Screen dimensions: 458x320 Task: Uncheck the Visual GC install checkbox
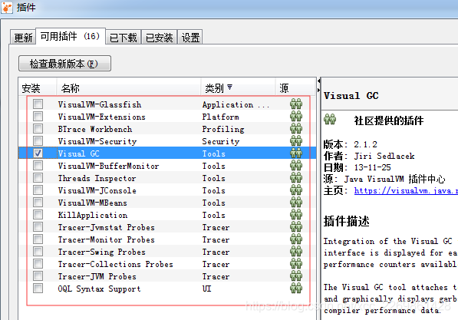coord(38,153)
